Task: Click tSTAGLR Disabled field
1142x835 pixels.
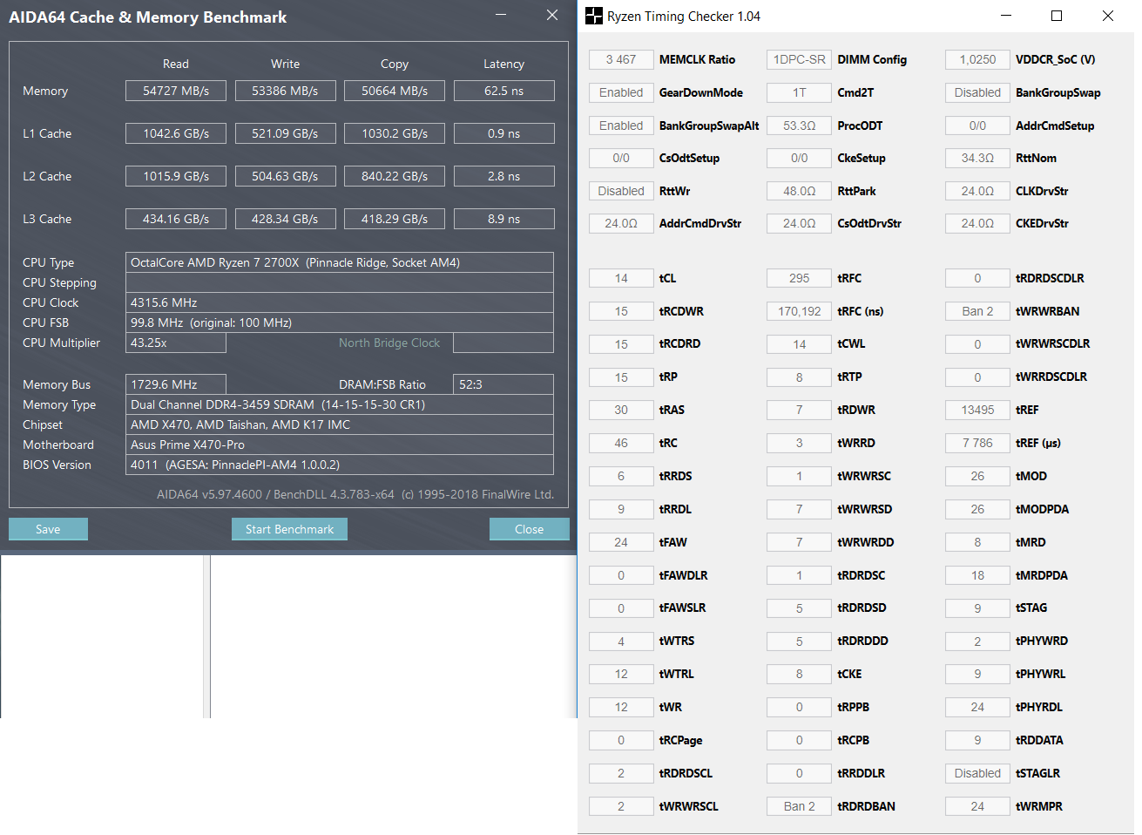Action: point(977,773)
